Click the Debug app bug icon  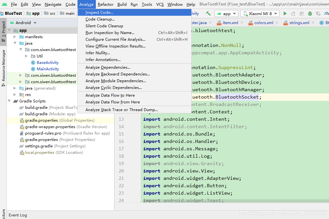[x=310, y=13]
